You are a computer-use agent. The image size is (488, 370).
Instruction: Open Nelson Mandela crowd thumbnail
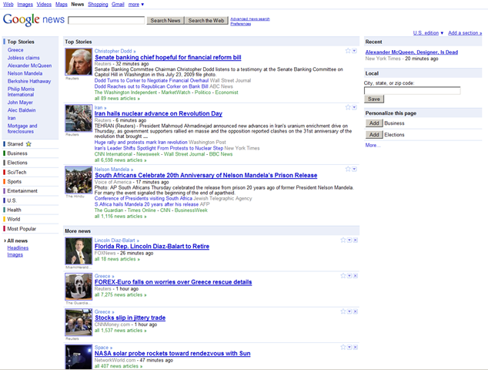click(79, 180)
